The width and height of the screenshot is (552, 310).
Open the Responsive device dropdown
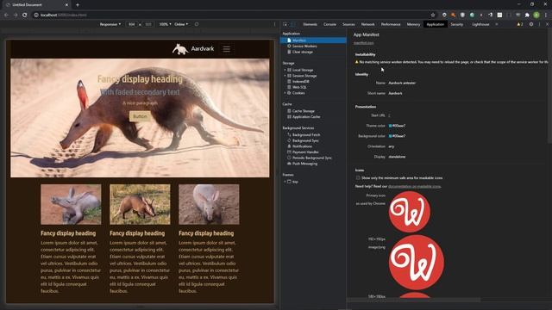110,24
